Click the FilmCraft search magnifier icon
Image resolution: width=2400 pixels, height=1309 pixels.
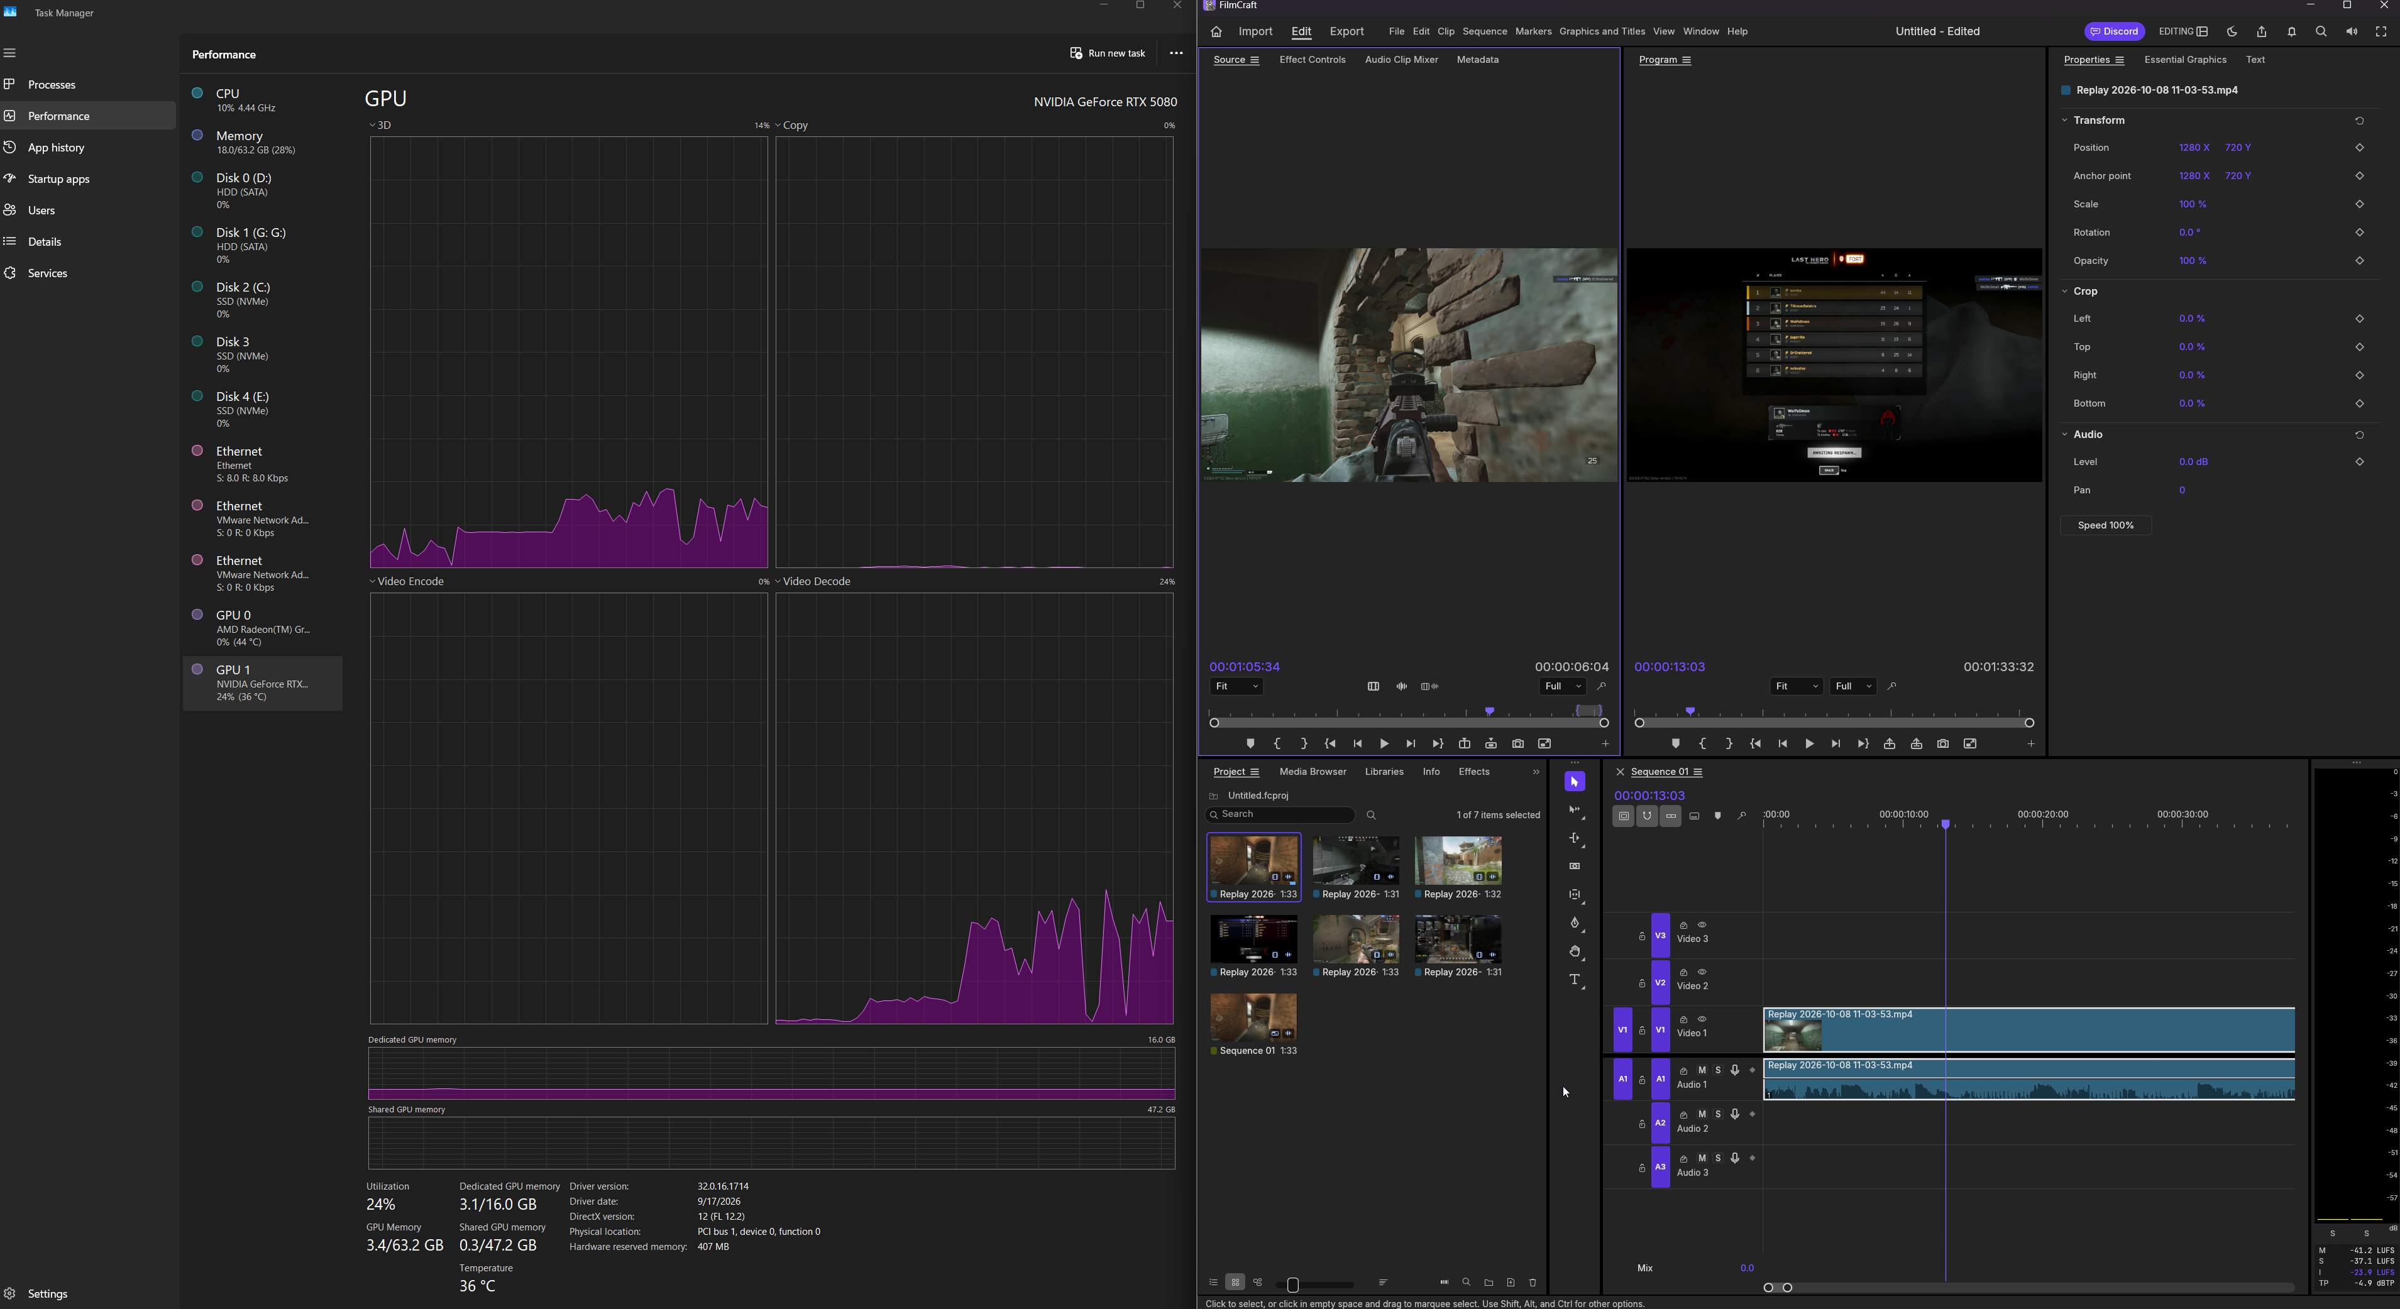pyautogui.click(x=2321, y=31)
